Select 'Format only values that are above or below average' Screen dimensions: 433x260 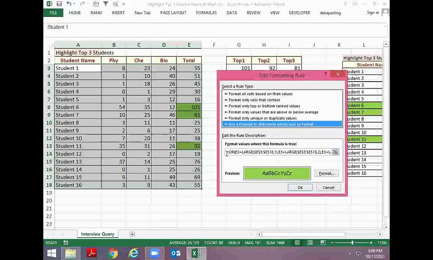coord(273,112)
